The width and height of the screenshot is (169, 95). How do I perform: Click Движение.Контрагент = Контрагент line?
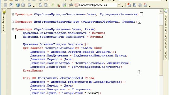[61, 89]
